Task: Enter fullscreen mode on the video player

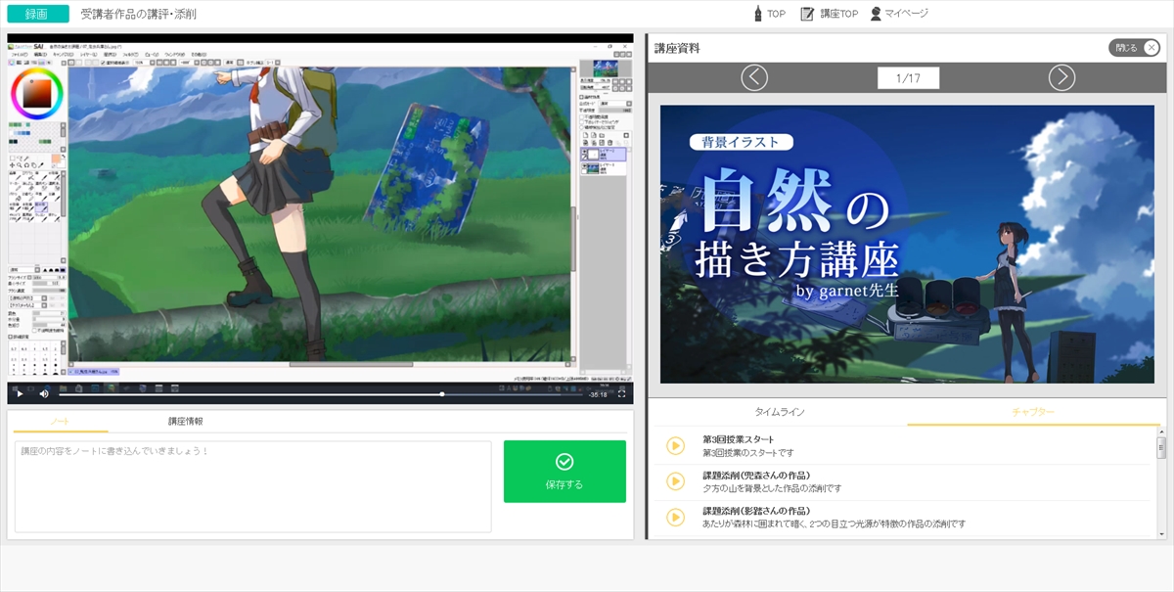Action: (x=621, y=393)
